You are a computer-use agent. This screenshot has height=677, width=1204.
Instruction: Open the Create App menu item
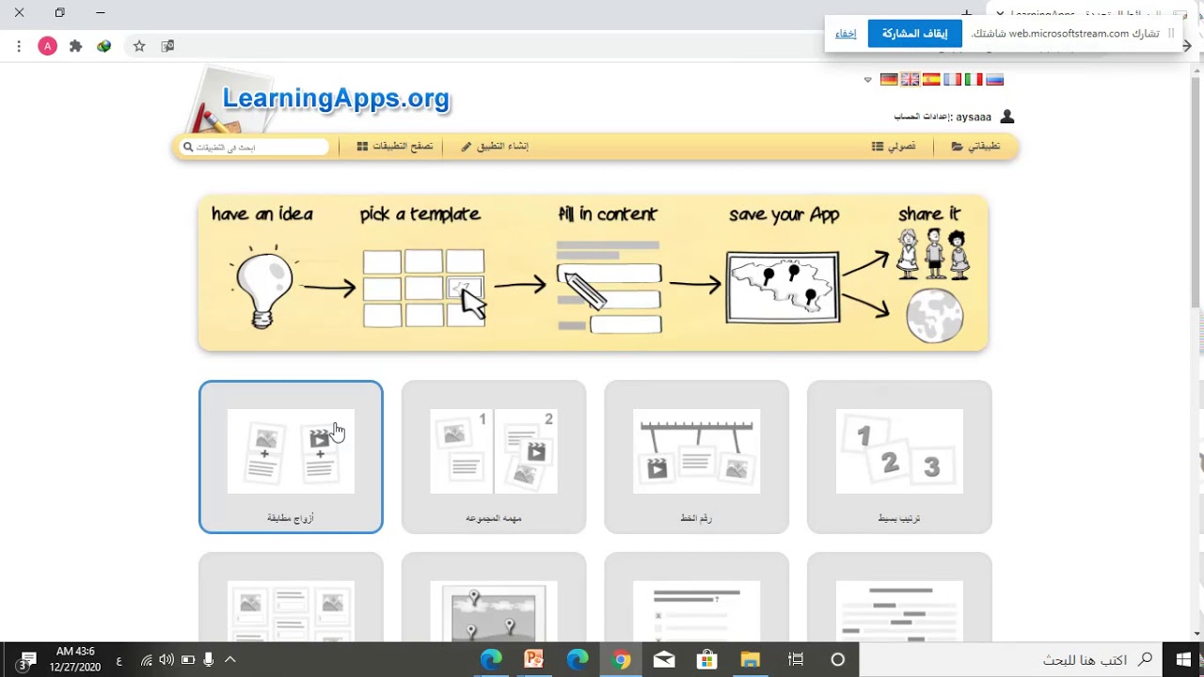coord(495,147)
